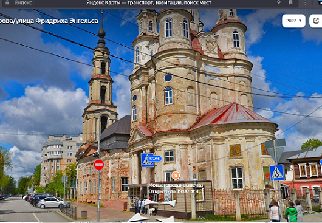
Task: Click the upper right-pointing panorama navigation arrow
Action: (x=169, y=203)
